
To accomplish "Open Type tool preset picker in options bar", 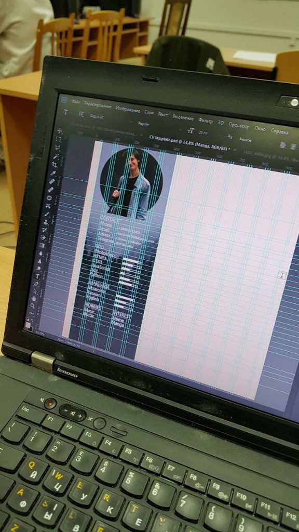I will coord(66,112).
